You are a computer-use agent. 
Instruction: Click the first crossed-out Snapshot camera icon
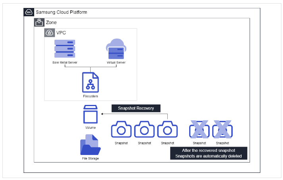(199, 129)
